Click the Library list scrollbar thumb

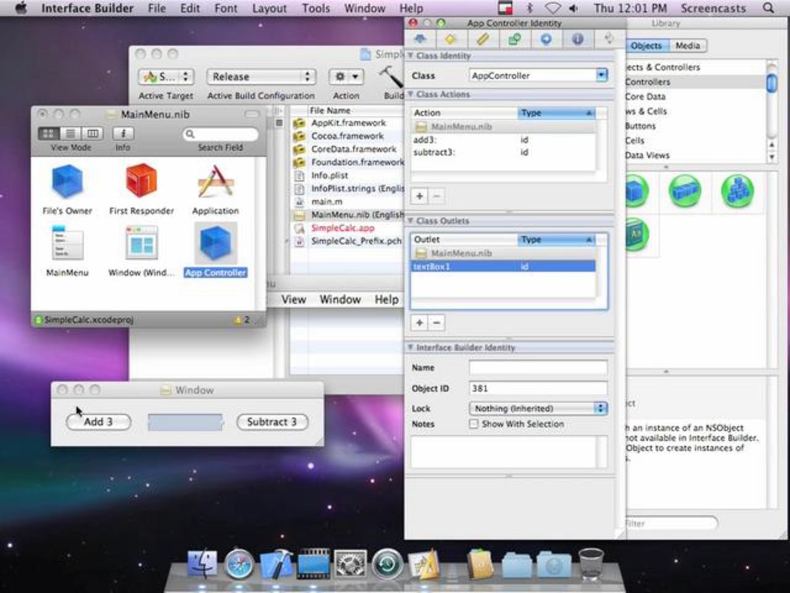pyautogui.click(x=772, y=83)
